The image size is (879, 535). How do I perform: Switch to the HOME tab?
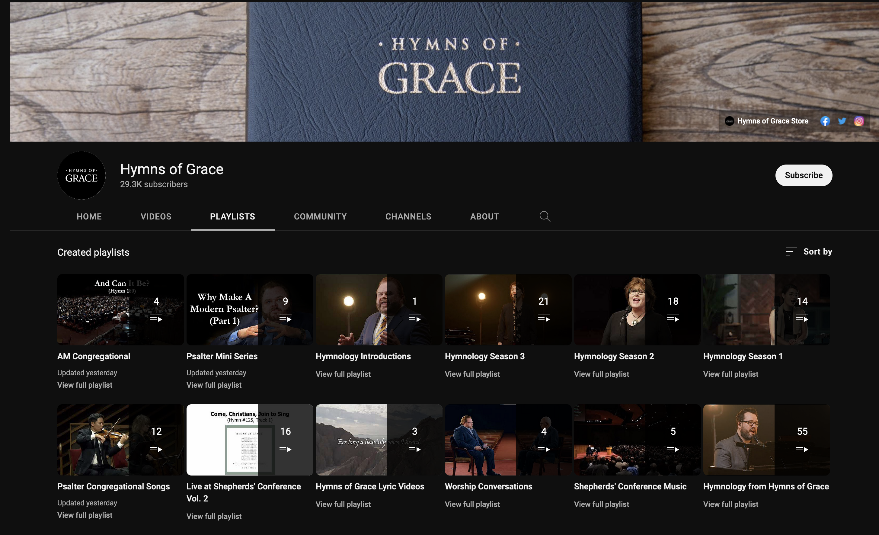pyautogui.click(x=89, y=216)
